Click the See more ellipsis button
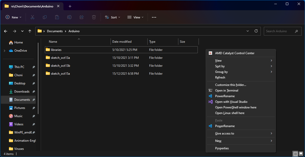This screenshot has width=305, height=157. 154,17
